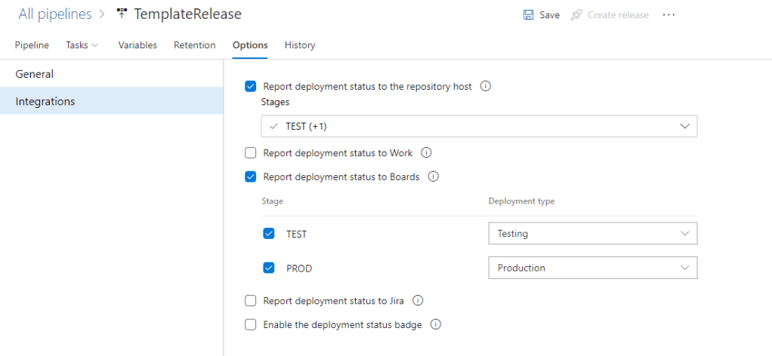This screenshot has width=772, height=356.
Task: Click the Create release rocket icon
Action: pyautogui.click(x=577, y=15)
